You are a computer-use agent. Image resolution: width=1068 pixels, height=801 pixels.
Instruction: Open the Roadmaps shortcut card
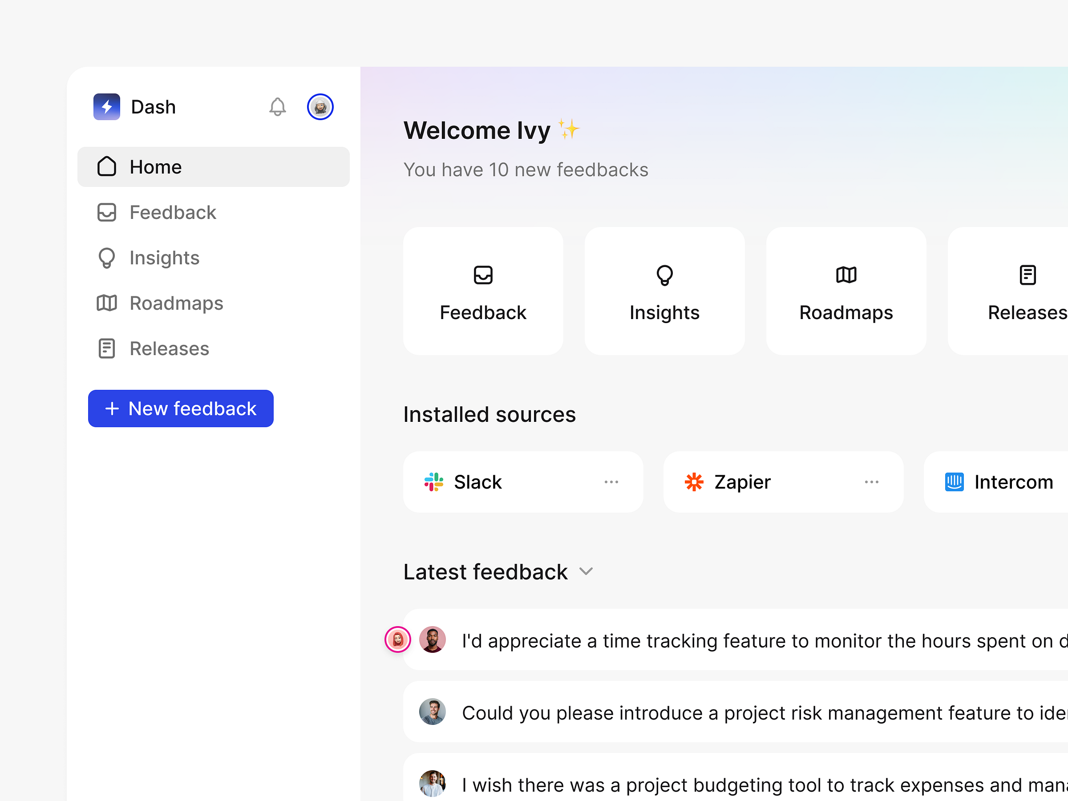point(846,291)
